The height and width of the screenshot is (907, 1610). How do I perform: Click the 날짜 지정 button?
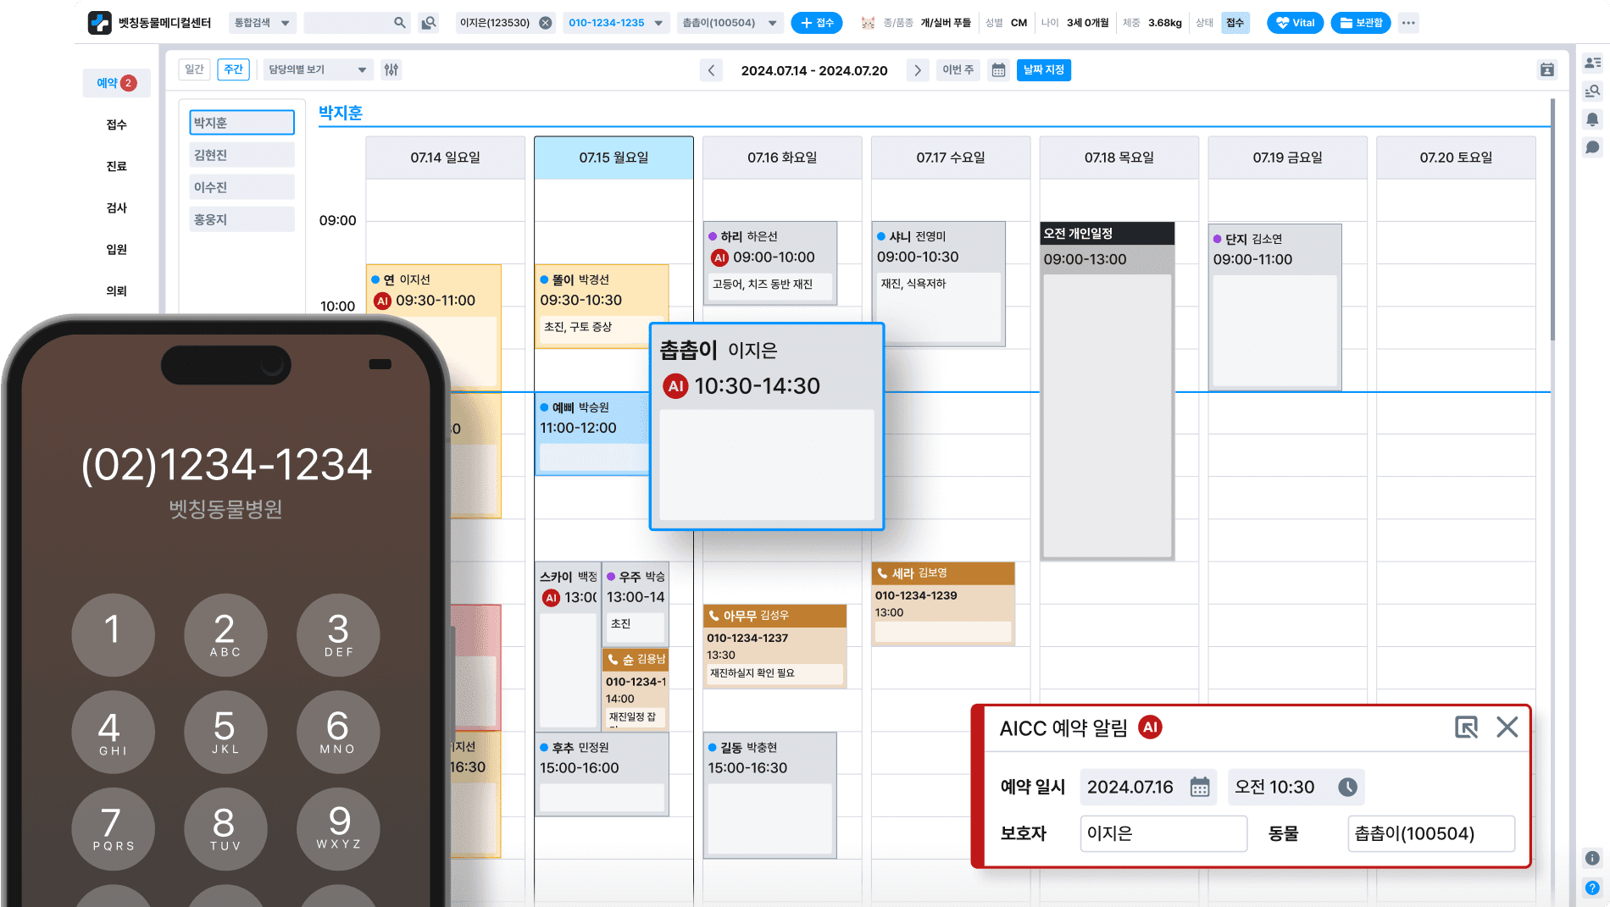[1044, 69]
